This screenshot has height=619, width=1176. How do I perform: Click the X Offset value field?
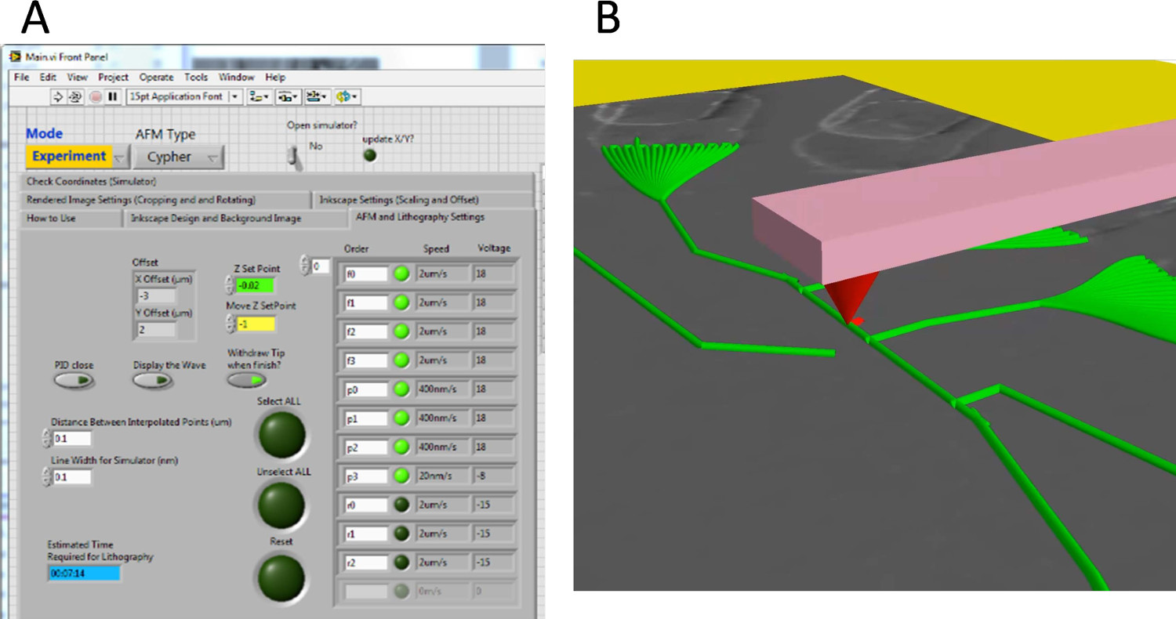156,297
